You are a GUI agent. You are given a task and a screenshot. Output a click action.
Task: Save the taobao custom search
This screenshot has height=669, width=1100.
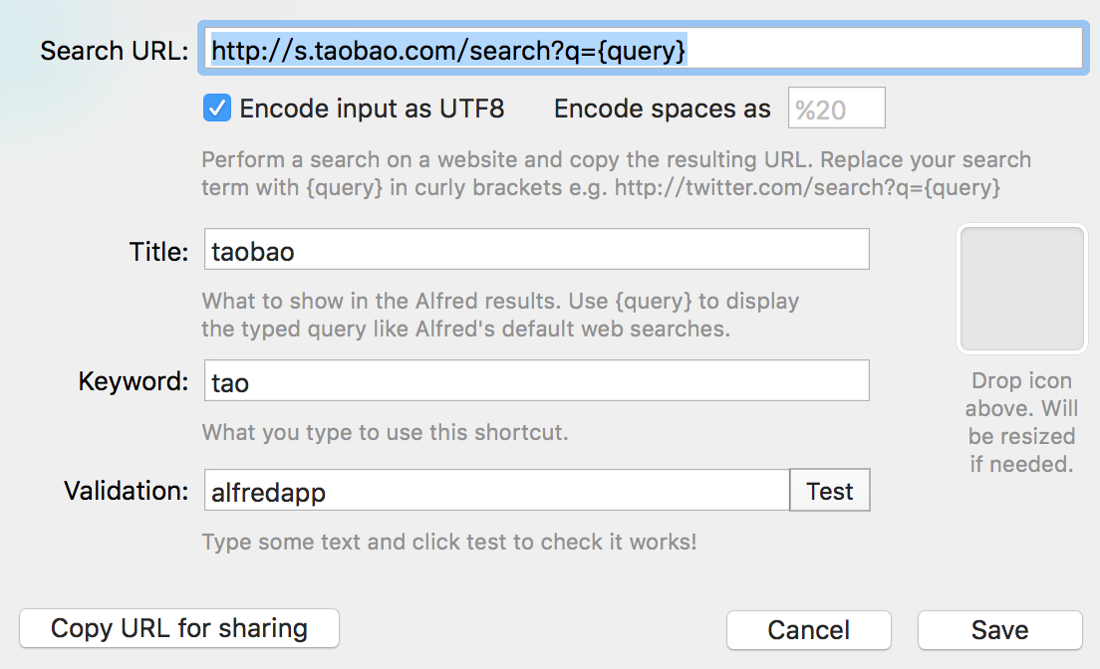[x=999, y=630]
